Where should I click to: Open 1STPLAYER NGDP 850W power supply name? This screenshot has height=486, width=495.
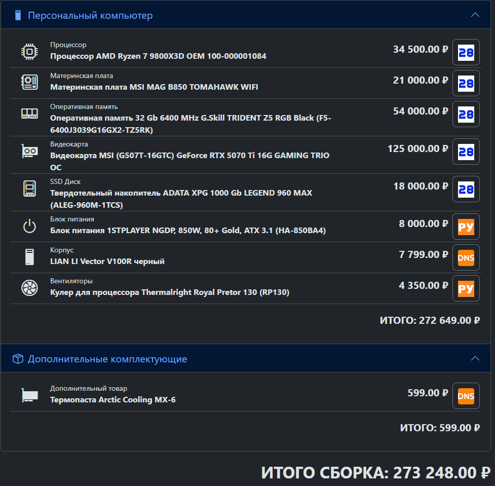click(188, 231)
